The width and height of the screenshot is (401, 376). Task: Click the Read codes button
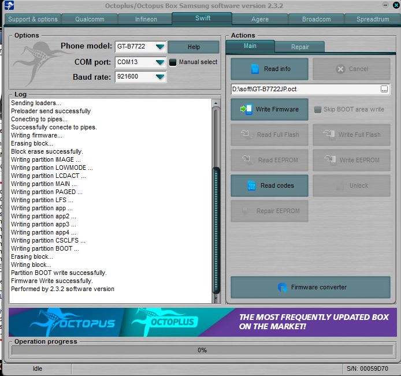click(x=269, y=185)
